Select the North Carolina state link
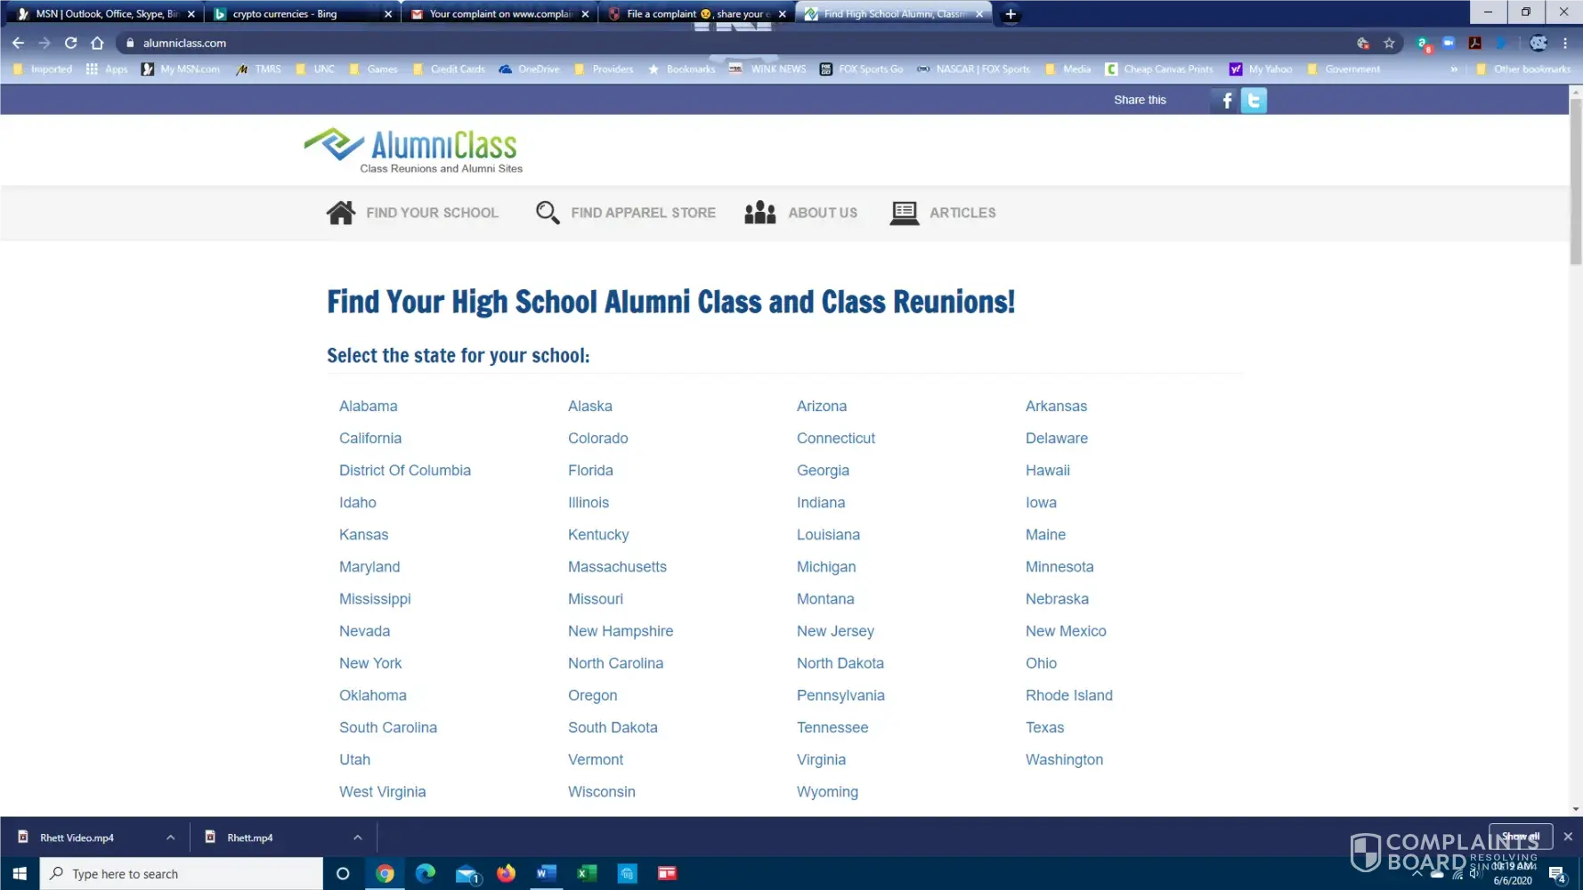 (x=615, y=663)
